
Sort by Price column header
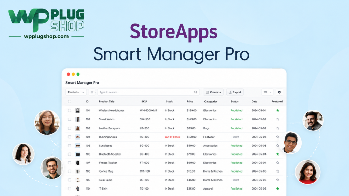(190, 101)
